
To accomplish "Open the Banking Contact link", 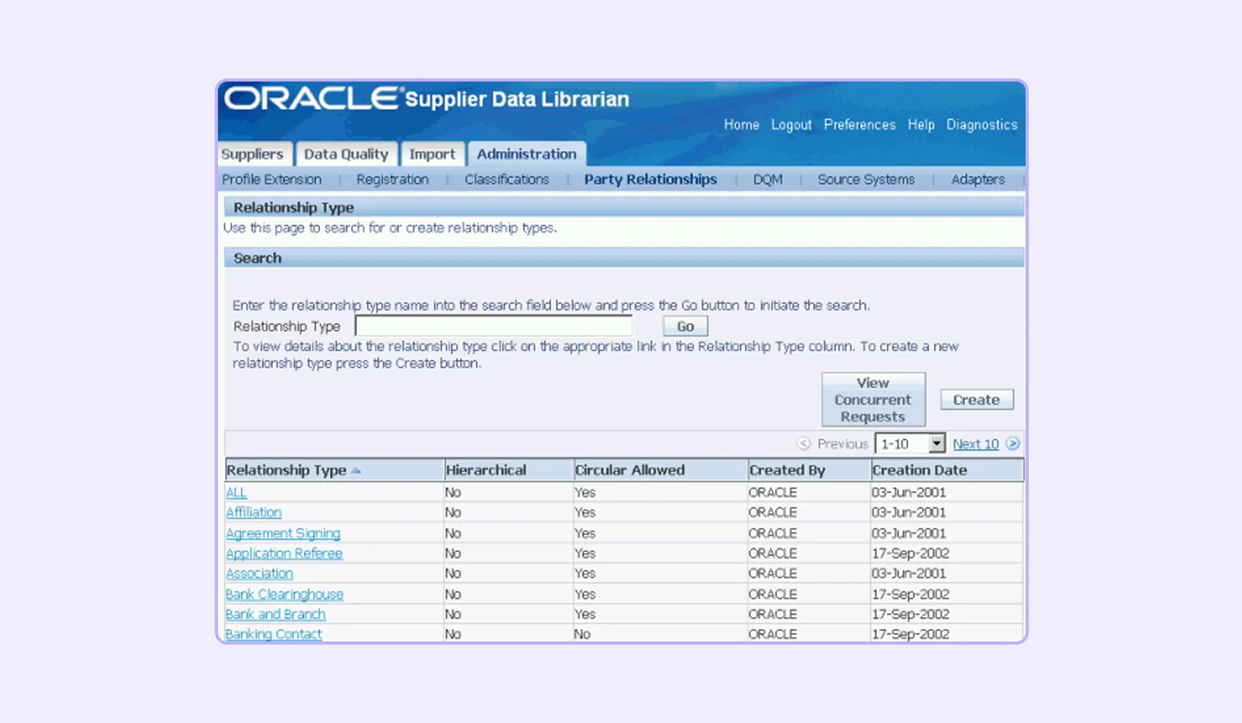I will [274, 634].
